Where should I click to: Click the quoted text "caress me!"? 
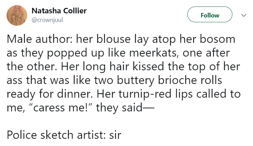tap(57, 108)
